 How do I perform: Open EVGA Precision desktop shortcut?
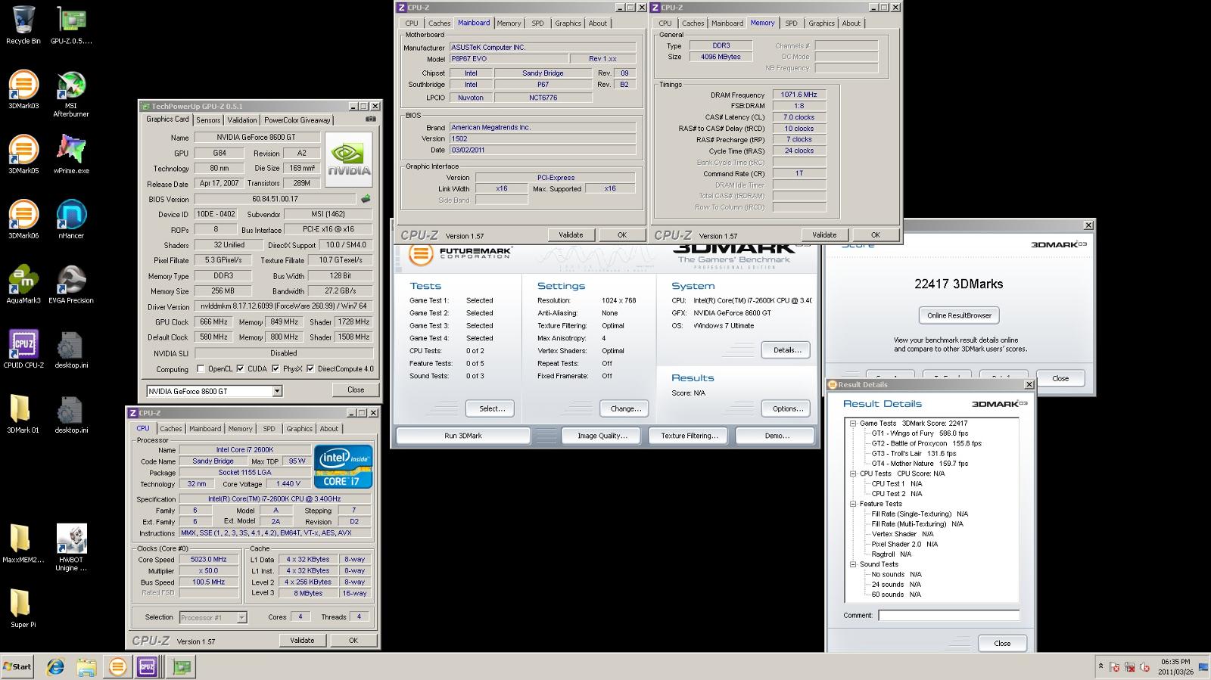click(x=71, y=284)
